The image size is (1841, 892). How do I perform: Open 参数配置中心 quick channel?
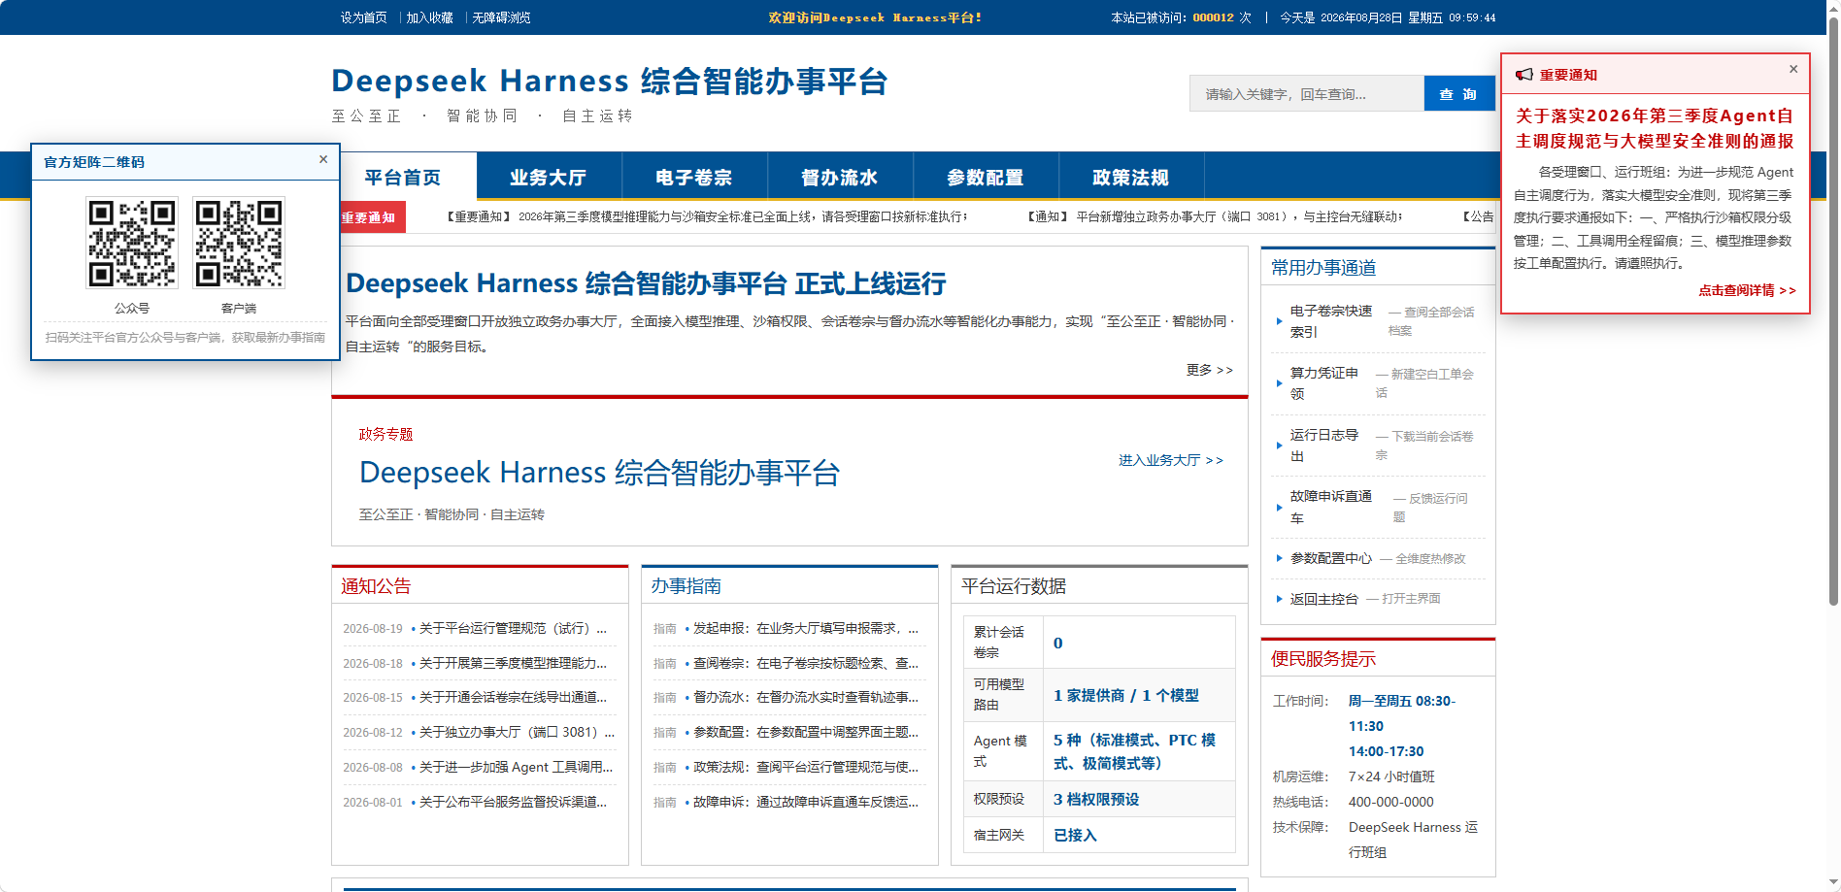(1331, 558)
